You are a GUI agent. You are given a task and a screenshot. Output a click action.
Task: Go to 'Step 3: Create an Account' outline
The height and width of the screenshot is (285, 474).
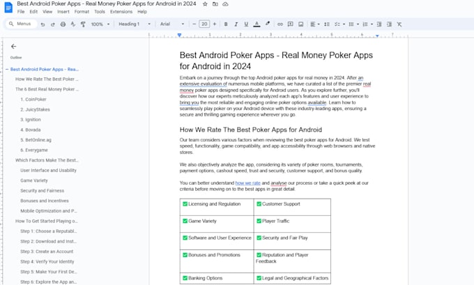point(47,252)
